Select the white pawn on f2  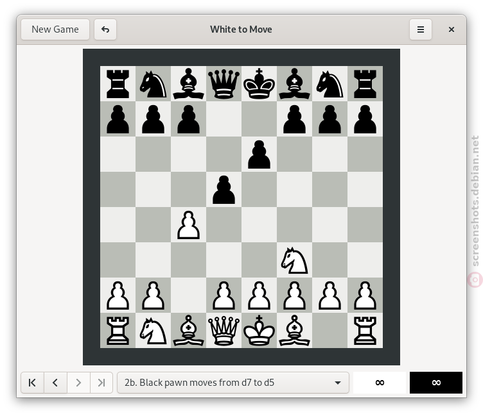tap(294, 295)
